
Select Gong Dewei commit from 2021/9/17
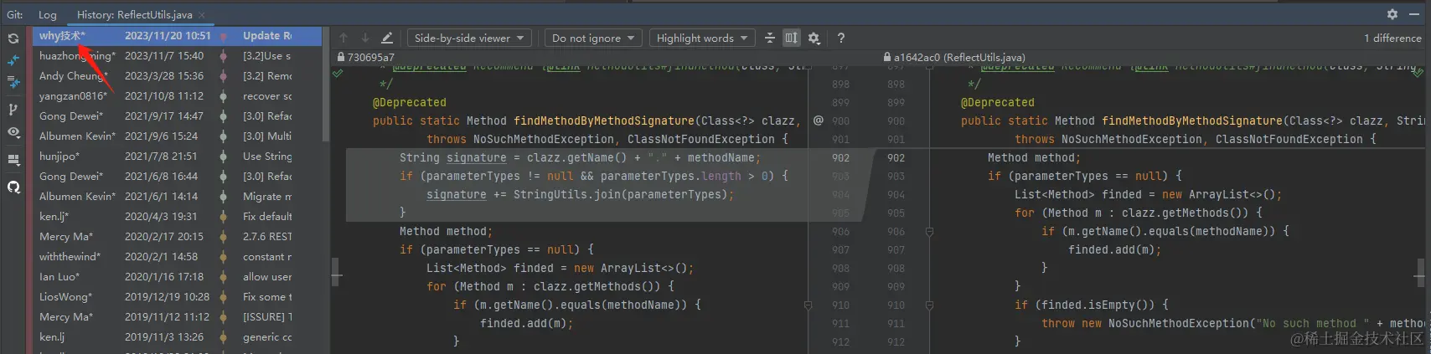pos(177,116)
